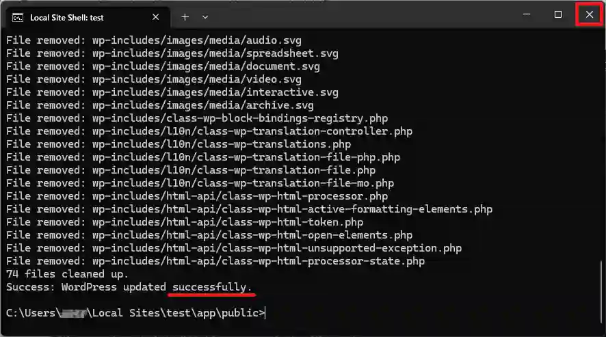Screen dimensions: 606x337
Task: Minimize the terminal window
Action: point(527,14)
